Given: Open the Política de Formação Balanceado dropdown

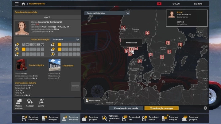Looking at the screenshot, I should (x=65, y=39).
